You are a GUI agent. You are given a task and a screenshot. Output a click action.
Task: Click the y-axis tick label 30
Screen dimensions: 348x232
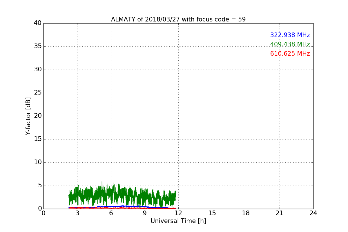pyautogui.click(x=38, y=70)
